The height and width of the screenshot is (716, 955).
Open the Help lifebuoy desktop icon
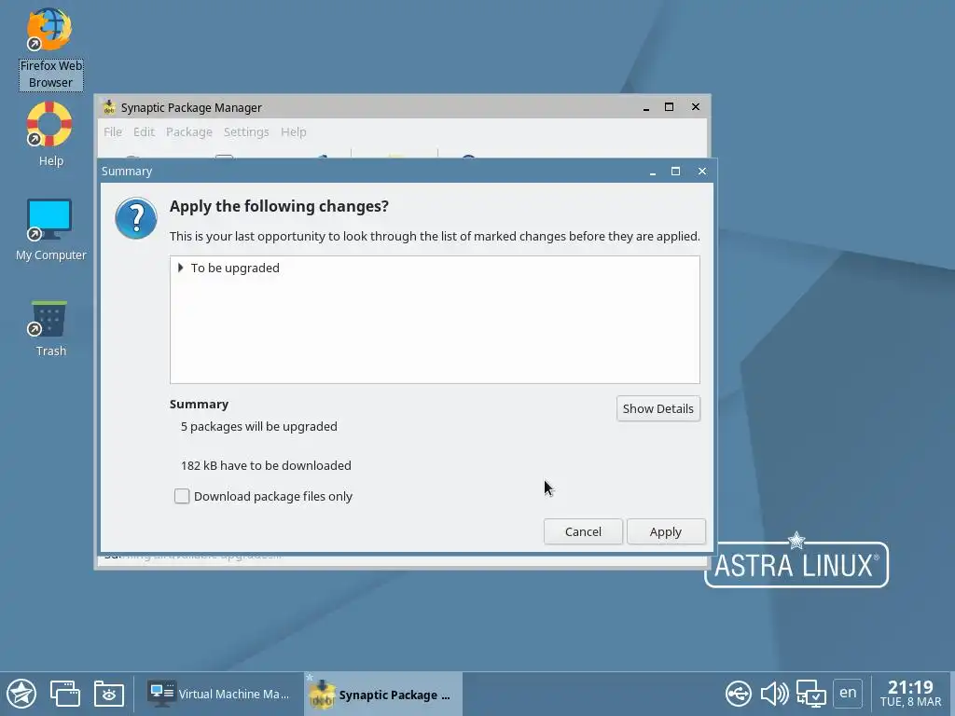(50, 134)
